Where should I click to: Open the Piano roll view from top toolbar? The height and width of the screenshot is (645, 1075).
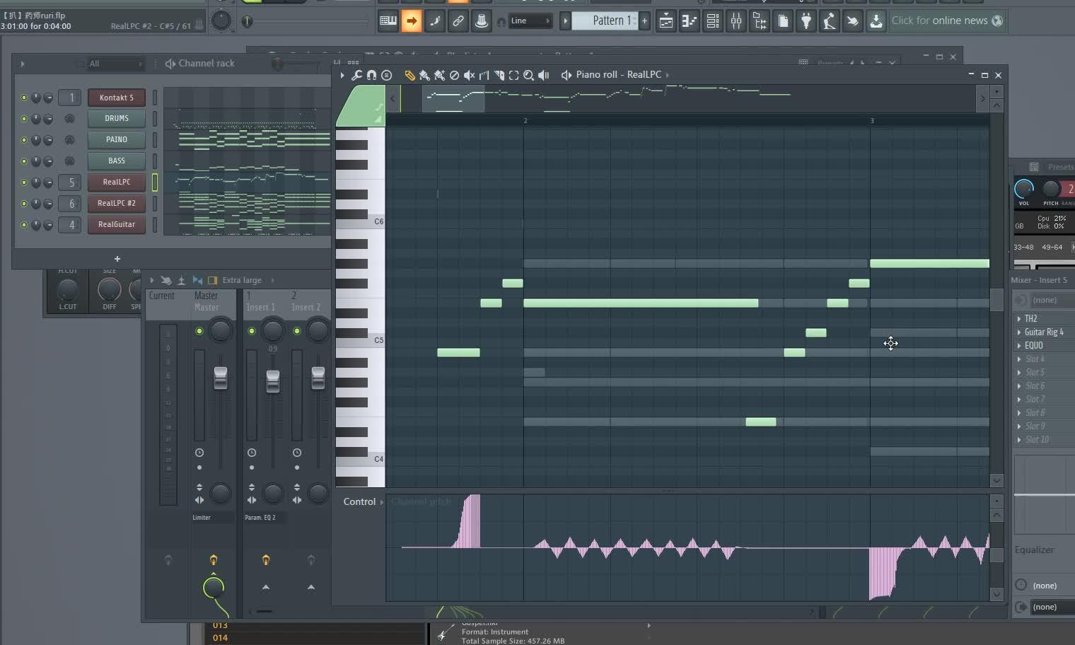point(690,21)
